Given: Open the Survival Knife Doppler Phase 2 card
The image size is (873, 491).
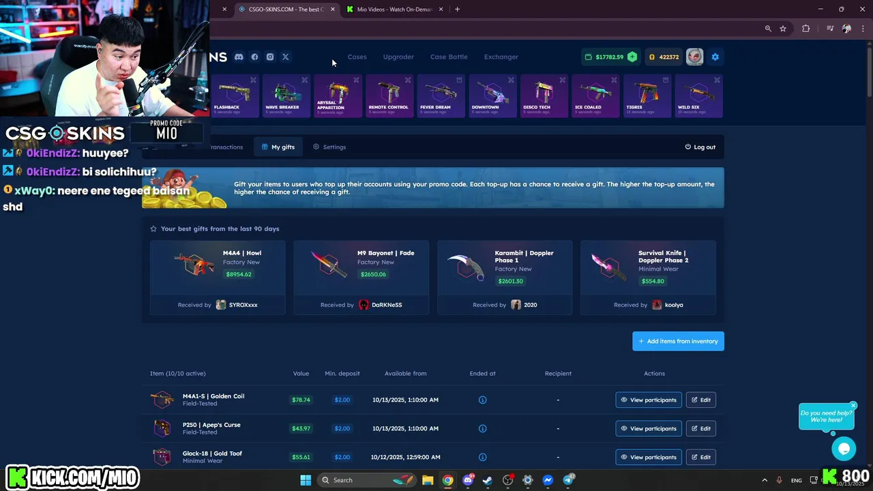Looking at the screenshot, I should click(648, 278).
